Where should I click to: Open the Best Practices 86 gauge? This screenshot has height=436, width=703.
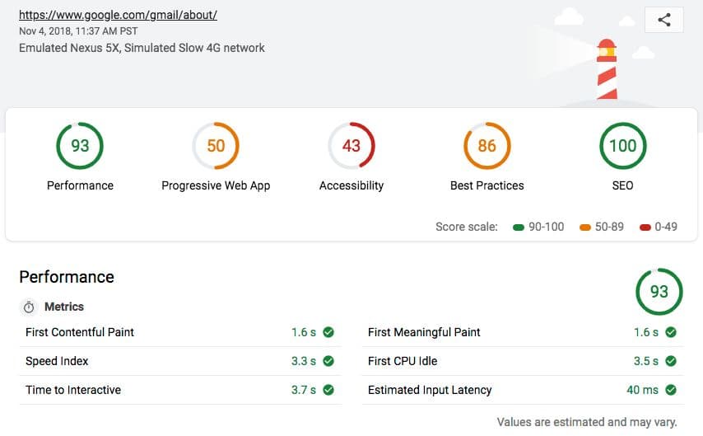(487, 146)
